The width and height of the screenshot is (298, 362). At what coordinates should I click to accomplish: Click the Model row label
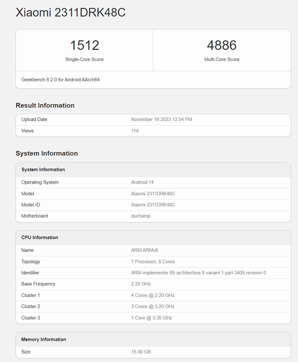point(28,193)
